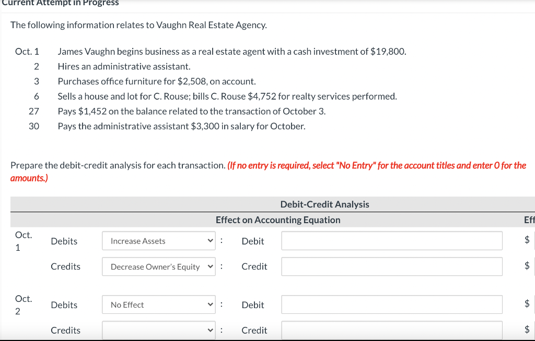Open the Decrease Owner's Equity dropdown
Viewport: 535px width, 341px height.
tap(158, 266)
